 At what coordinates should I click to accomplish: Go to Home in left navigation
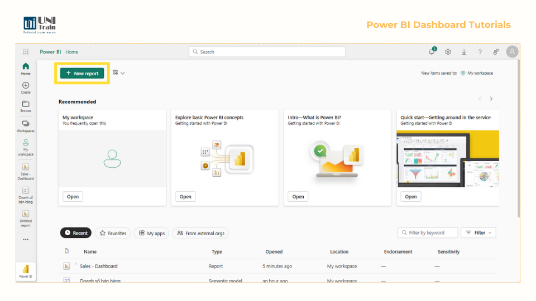pyautogui.click(x=26, y=69)
